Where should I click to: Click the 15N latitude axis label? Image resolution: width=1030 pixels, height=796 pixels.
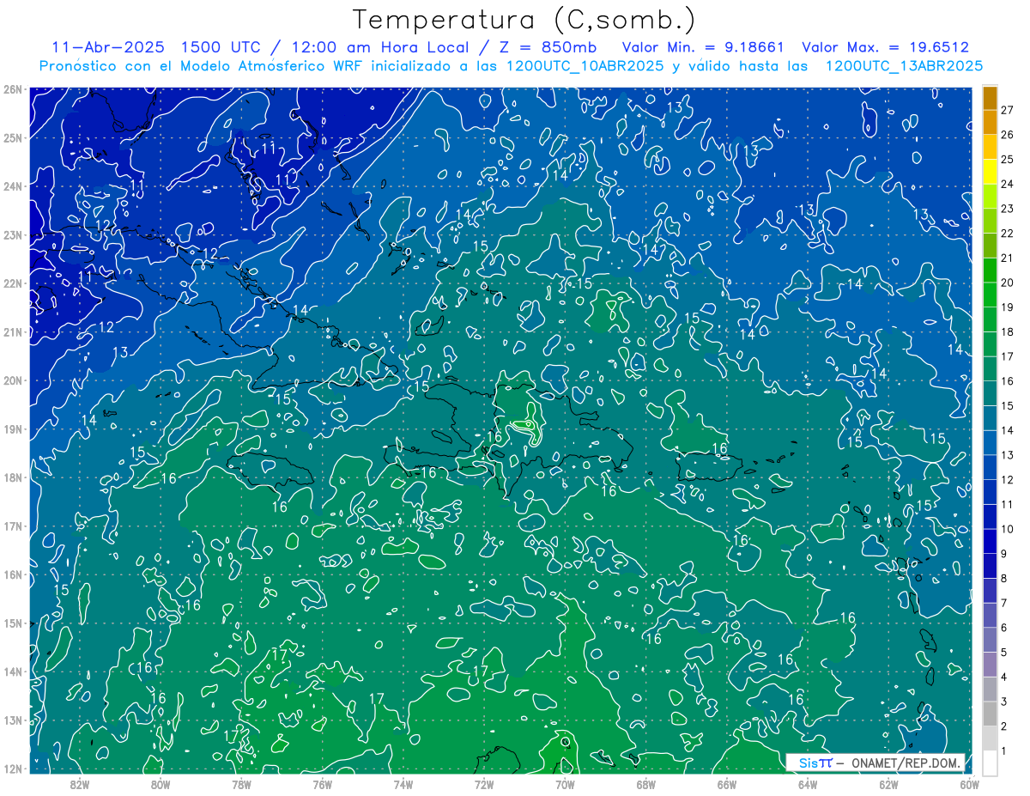[x=12, y=623]
